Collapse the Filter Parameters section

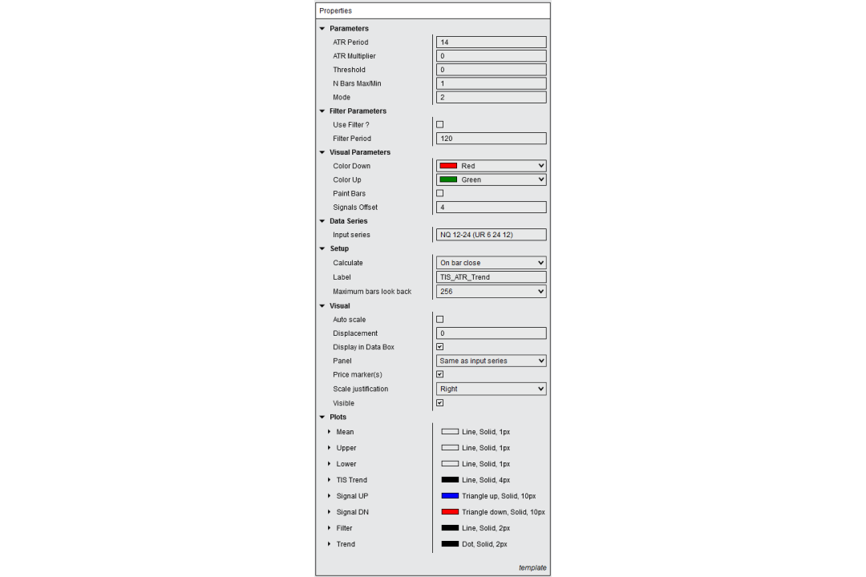(x=322, y=111)
